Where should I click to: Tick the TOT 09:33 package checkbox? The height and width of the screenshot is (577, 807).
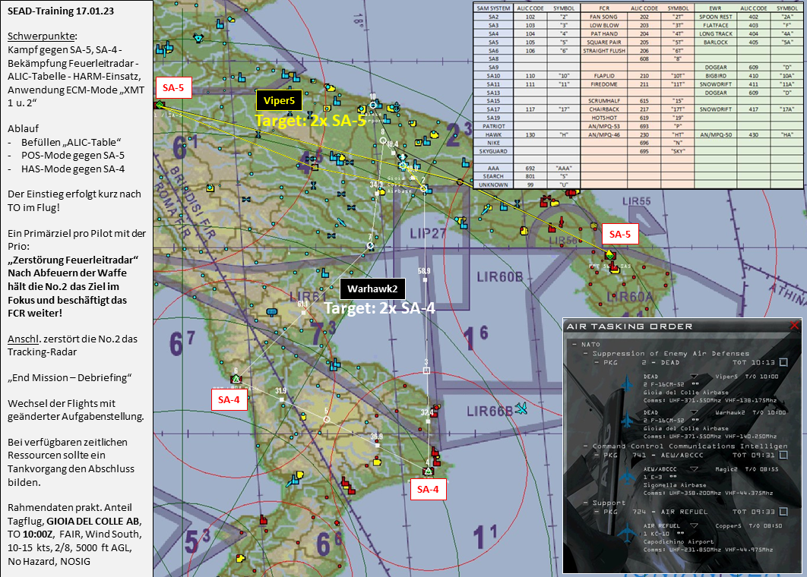[x=783, y=512]
